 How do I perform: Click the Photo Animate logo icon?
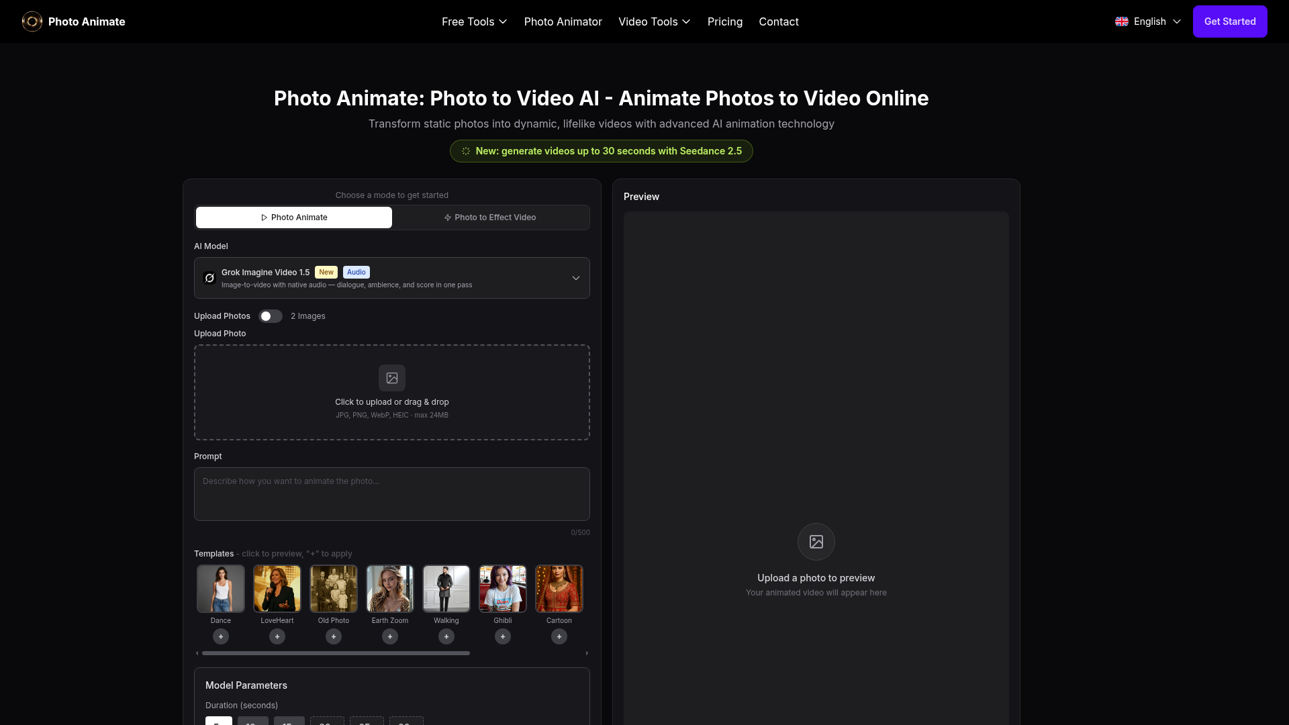click(x=32, y=21)
